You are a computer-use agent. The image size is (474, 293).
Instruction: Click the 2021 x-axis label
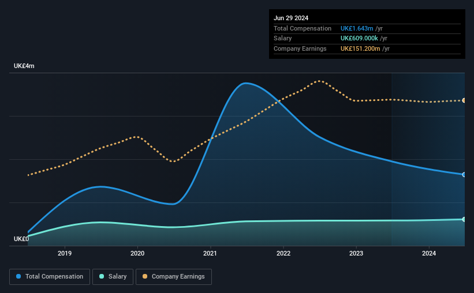coord(210,253)
